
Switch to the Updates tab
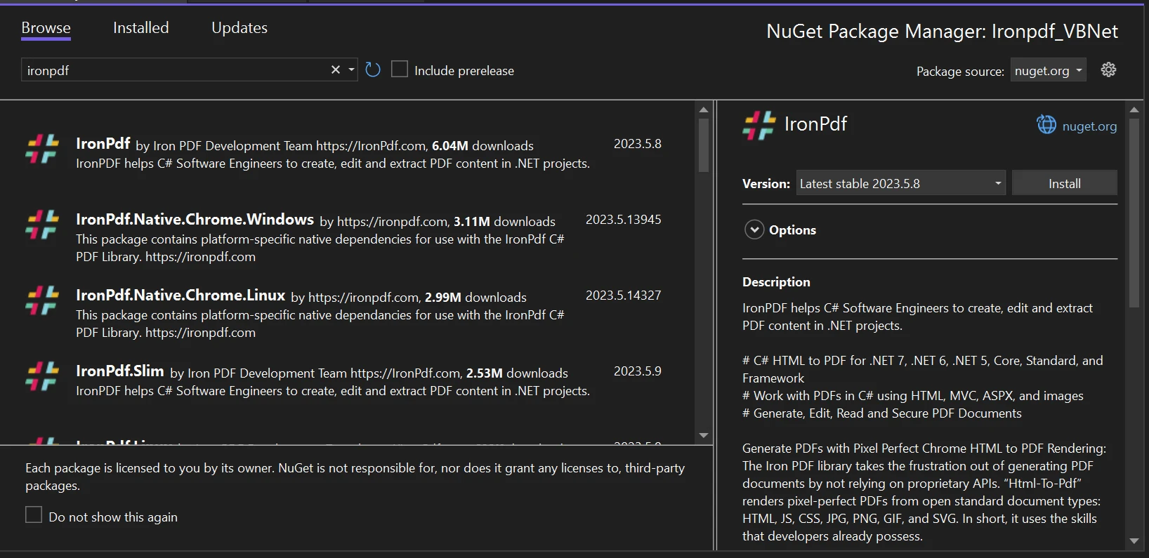[239, 28]
